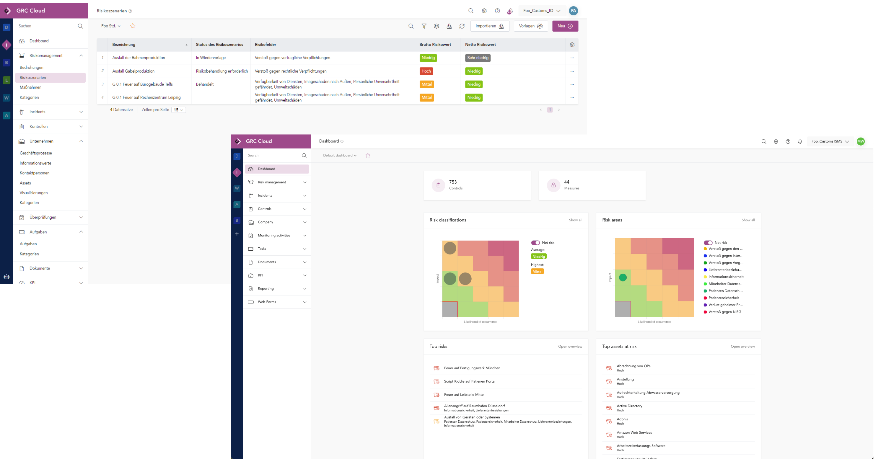Screen dimensions: 886x459
Task: Add module with plus icon in Dashboard rail
Action: point(237,234)
